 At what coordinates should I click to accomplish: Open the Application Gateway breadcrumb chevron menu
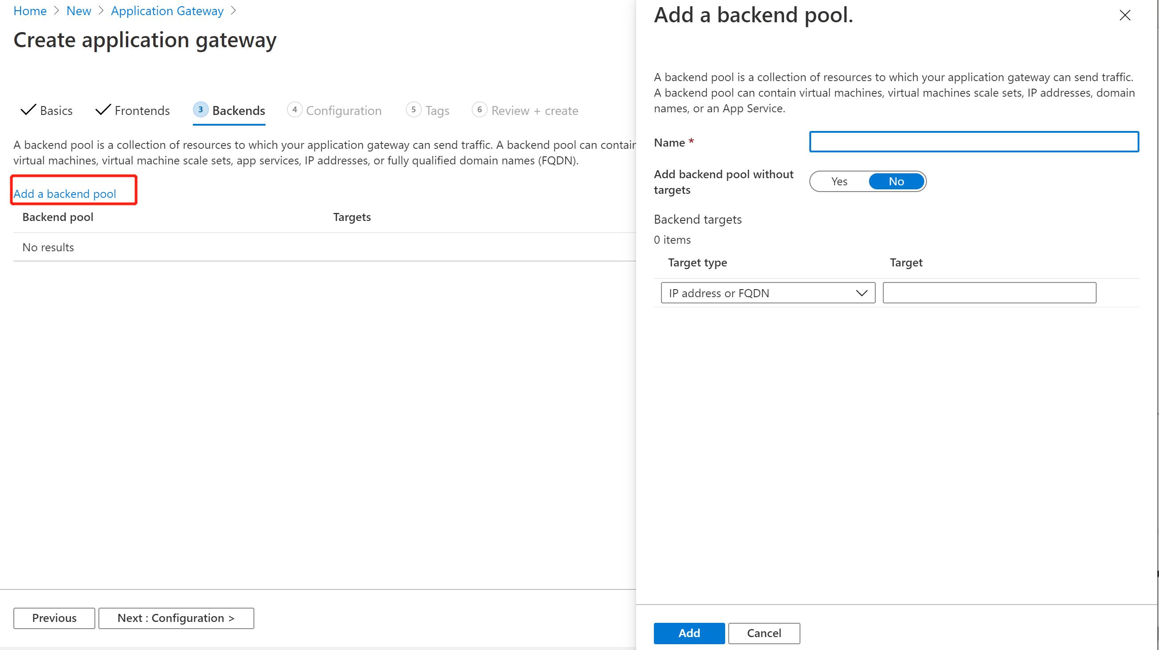click(233, 10)
